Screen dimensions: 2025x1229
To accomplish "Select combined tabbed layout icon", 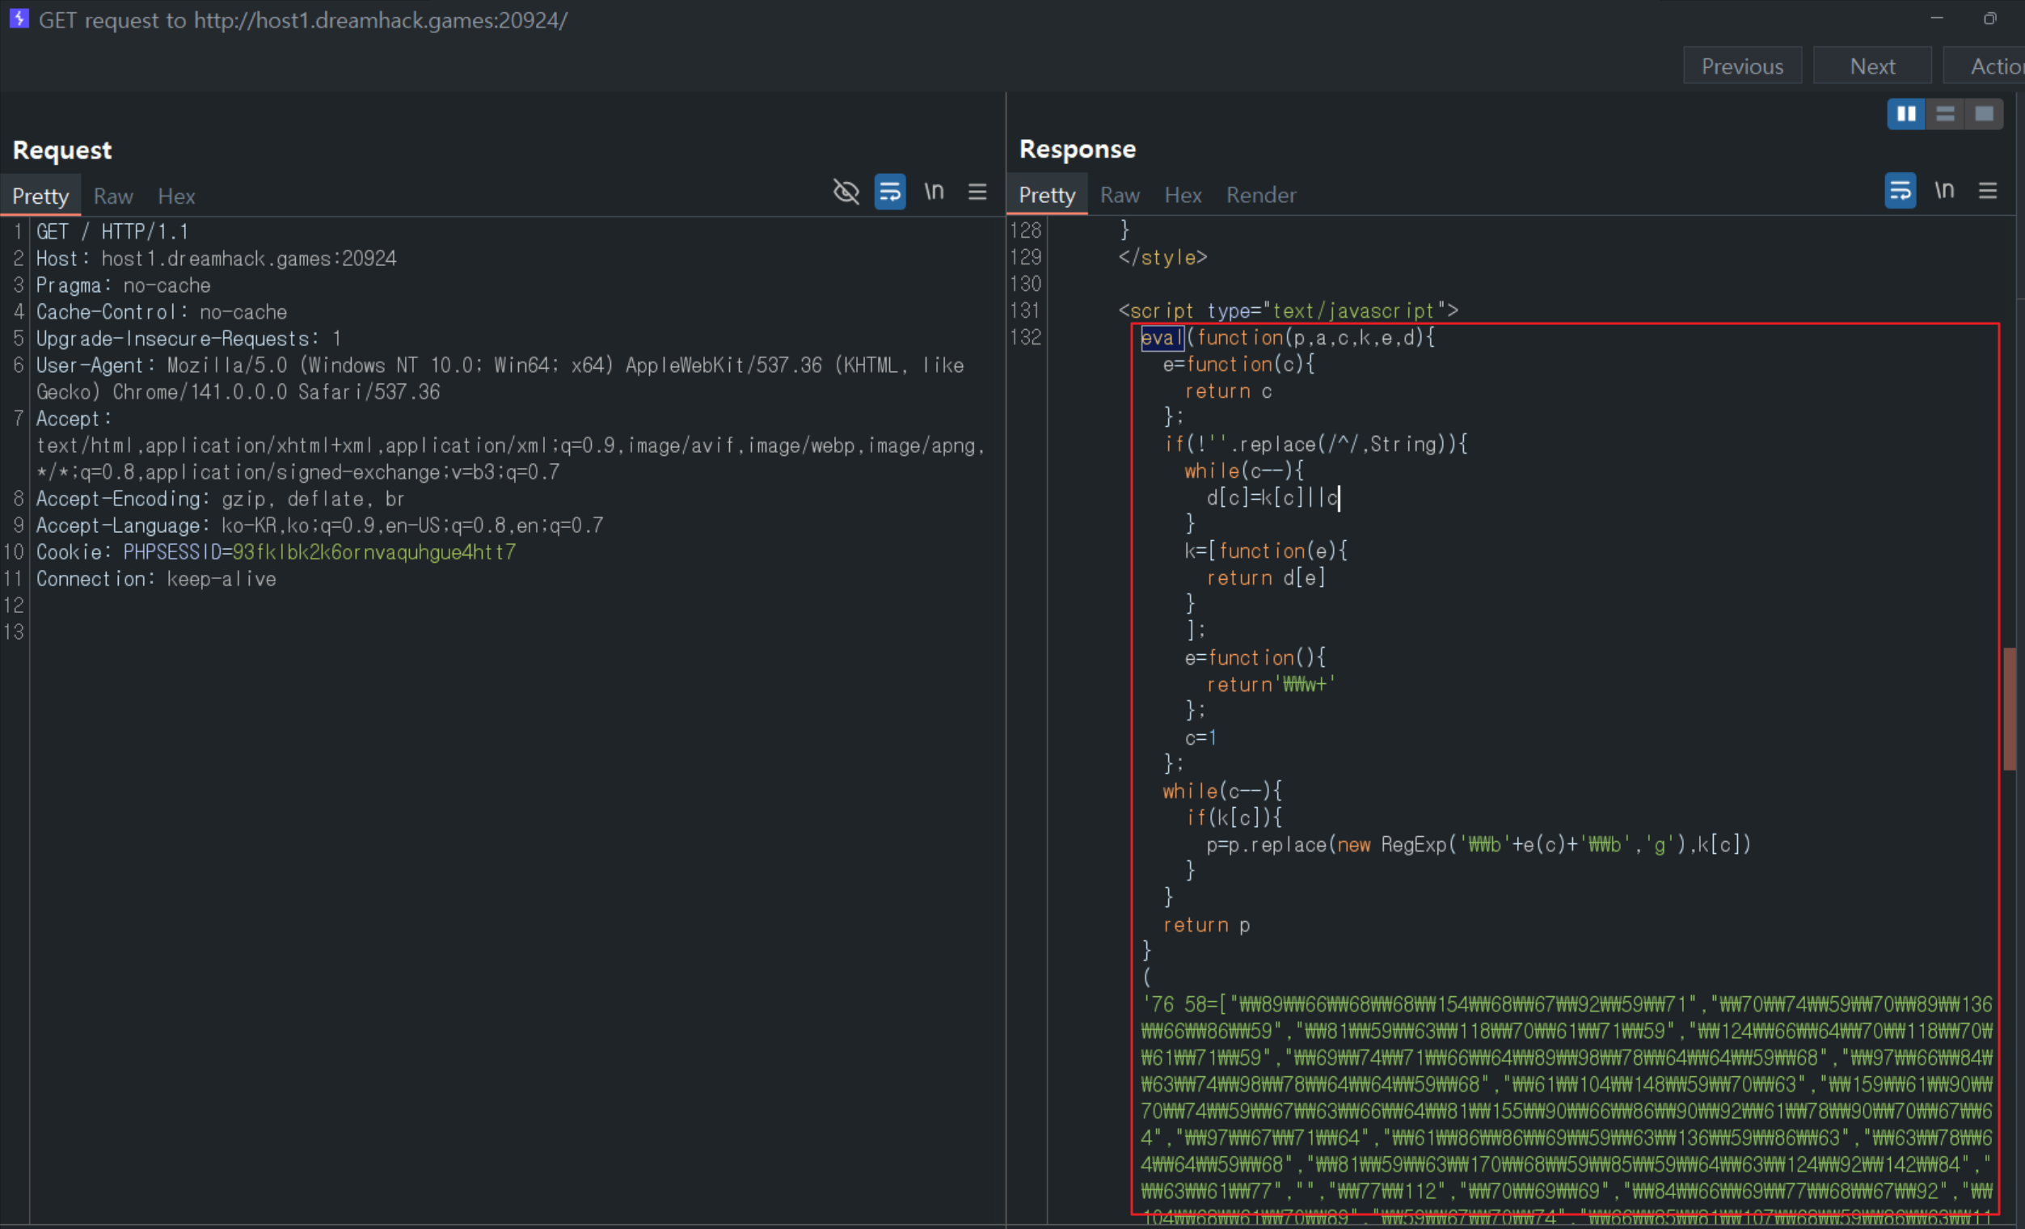I will pyautogui.click(x=1983, y=113).
